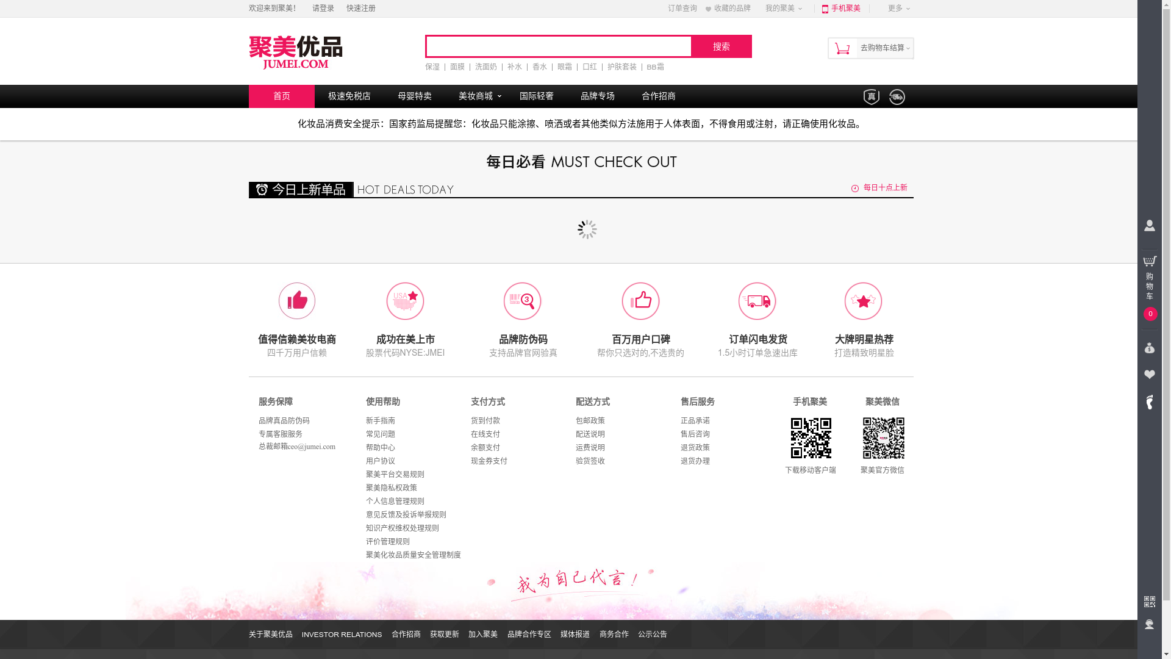Click the delivery truck icon in the navbar
Screen dimensions: 1171x659
[897, 97]
